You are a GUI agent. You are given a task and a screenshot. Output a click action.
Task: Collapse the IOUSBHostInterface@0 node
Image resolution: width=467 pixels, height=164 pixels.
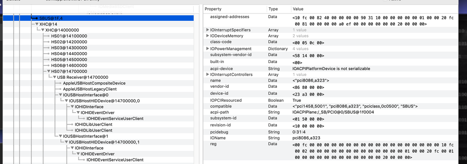pos(60,95)
